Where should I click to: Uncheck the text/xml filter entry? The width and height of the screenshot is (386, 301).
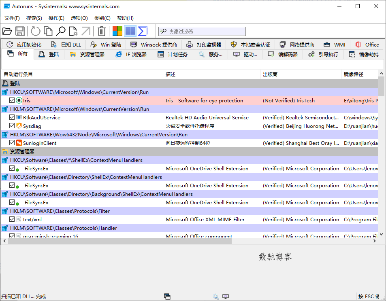(12, 219)
